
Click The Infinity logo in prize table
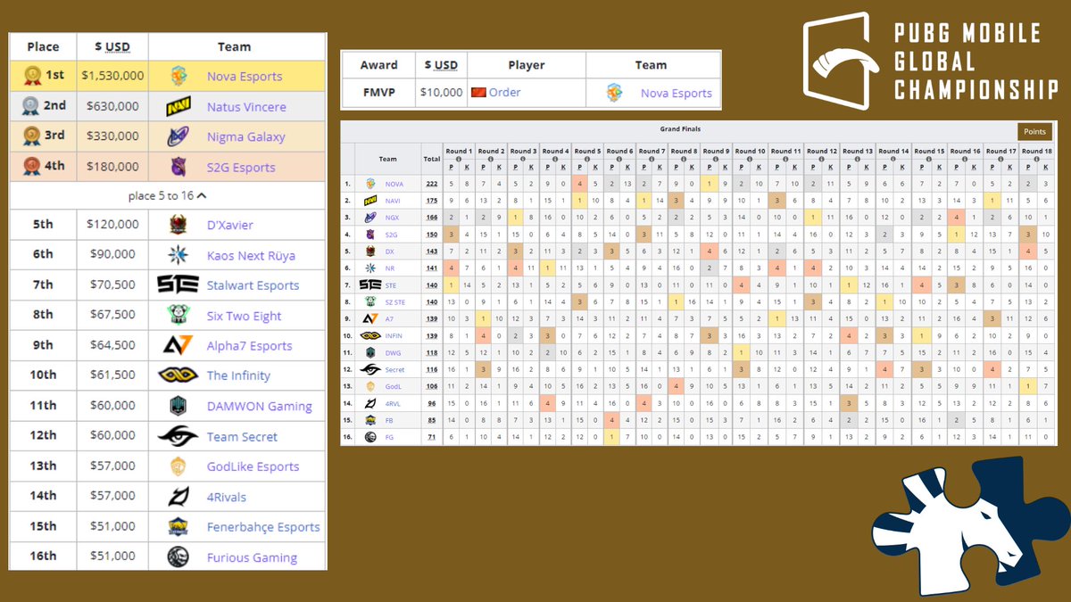click(178, 375)
